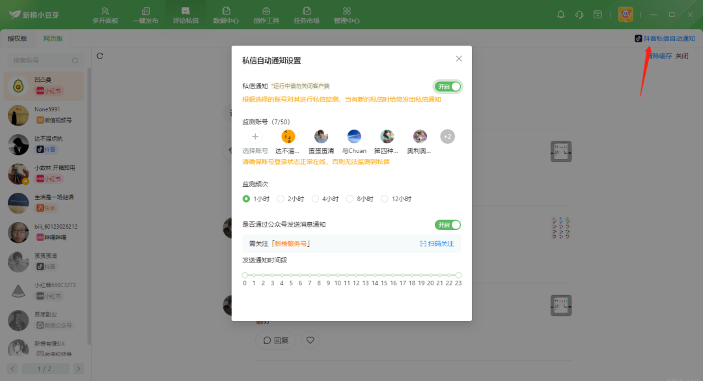Screen dimensions: 703x381
Task: Open 管理中心 management center
Action: 346,15
